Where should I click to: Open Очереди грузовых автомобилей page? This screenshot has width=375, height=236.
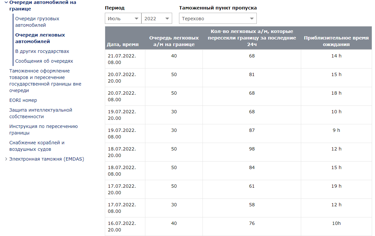(37, 22)
